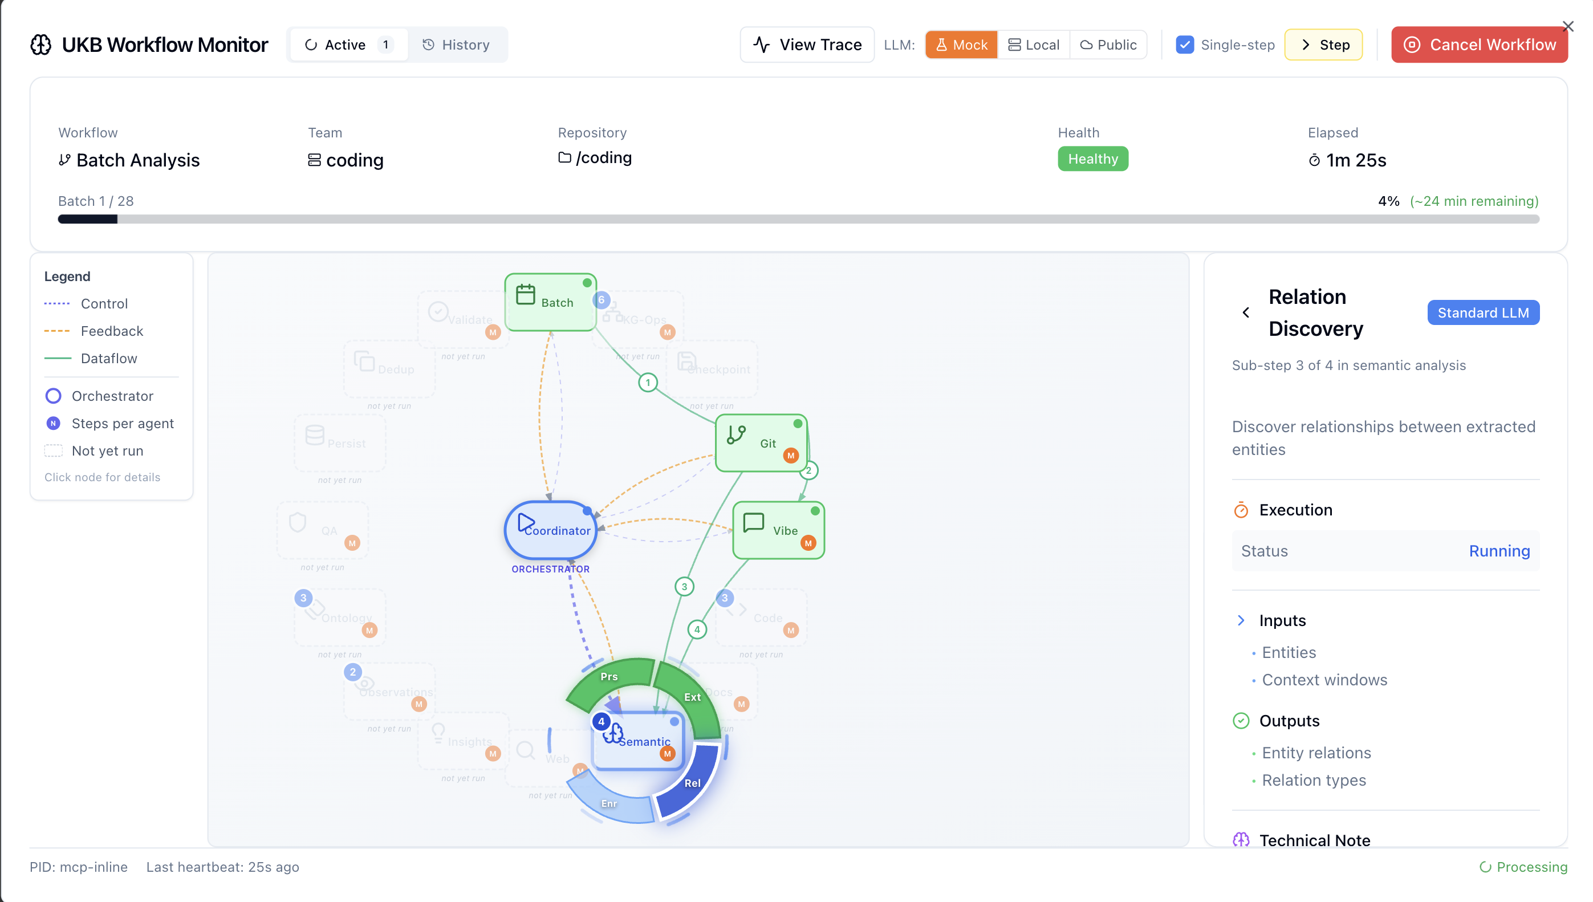Click the Standard LLM badge
Viewport: 1593px width, 902px height.
tap(1483, 312)
